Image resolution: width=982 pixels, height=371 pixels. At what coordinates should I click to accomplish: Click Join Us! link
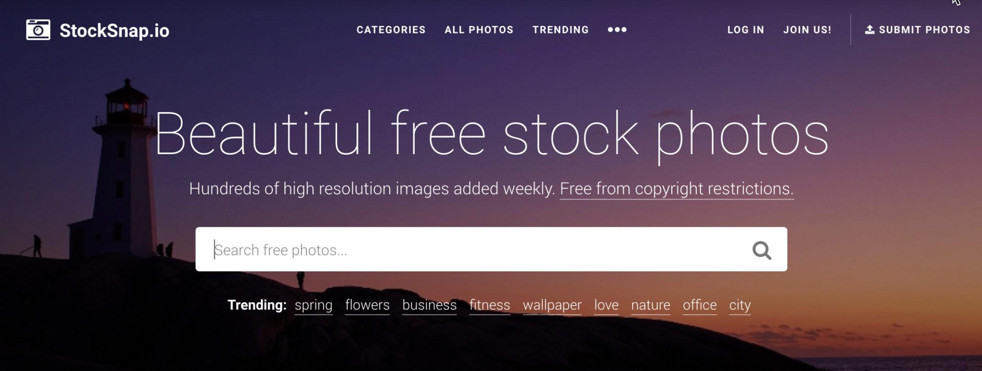807,30
